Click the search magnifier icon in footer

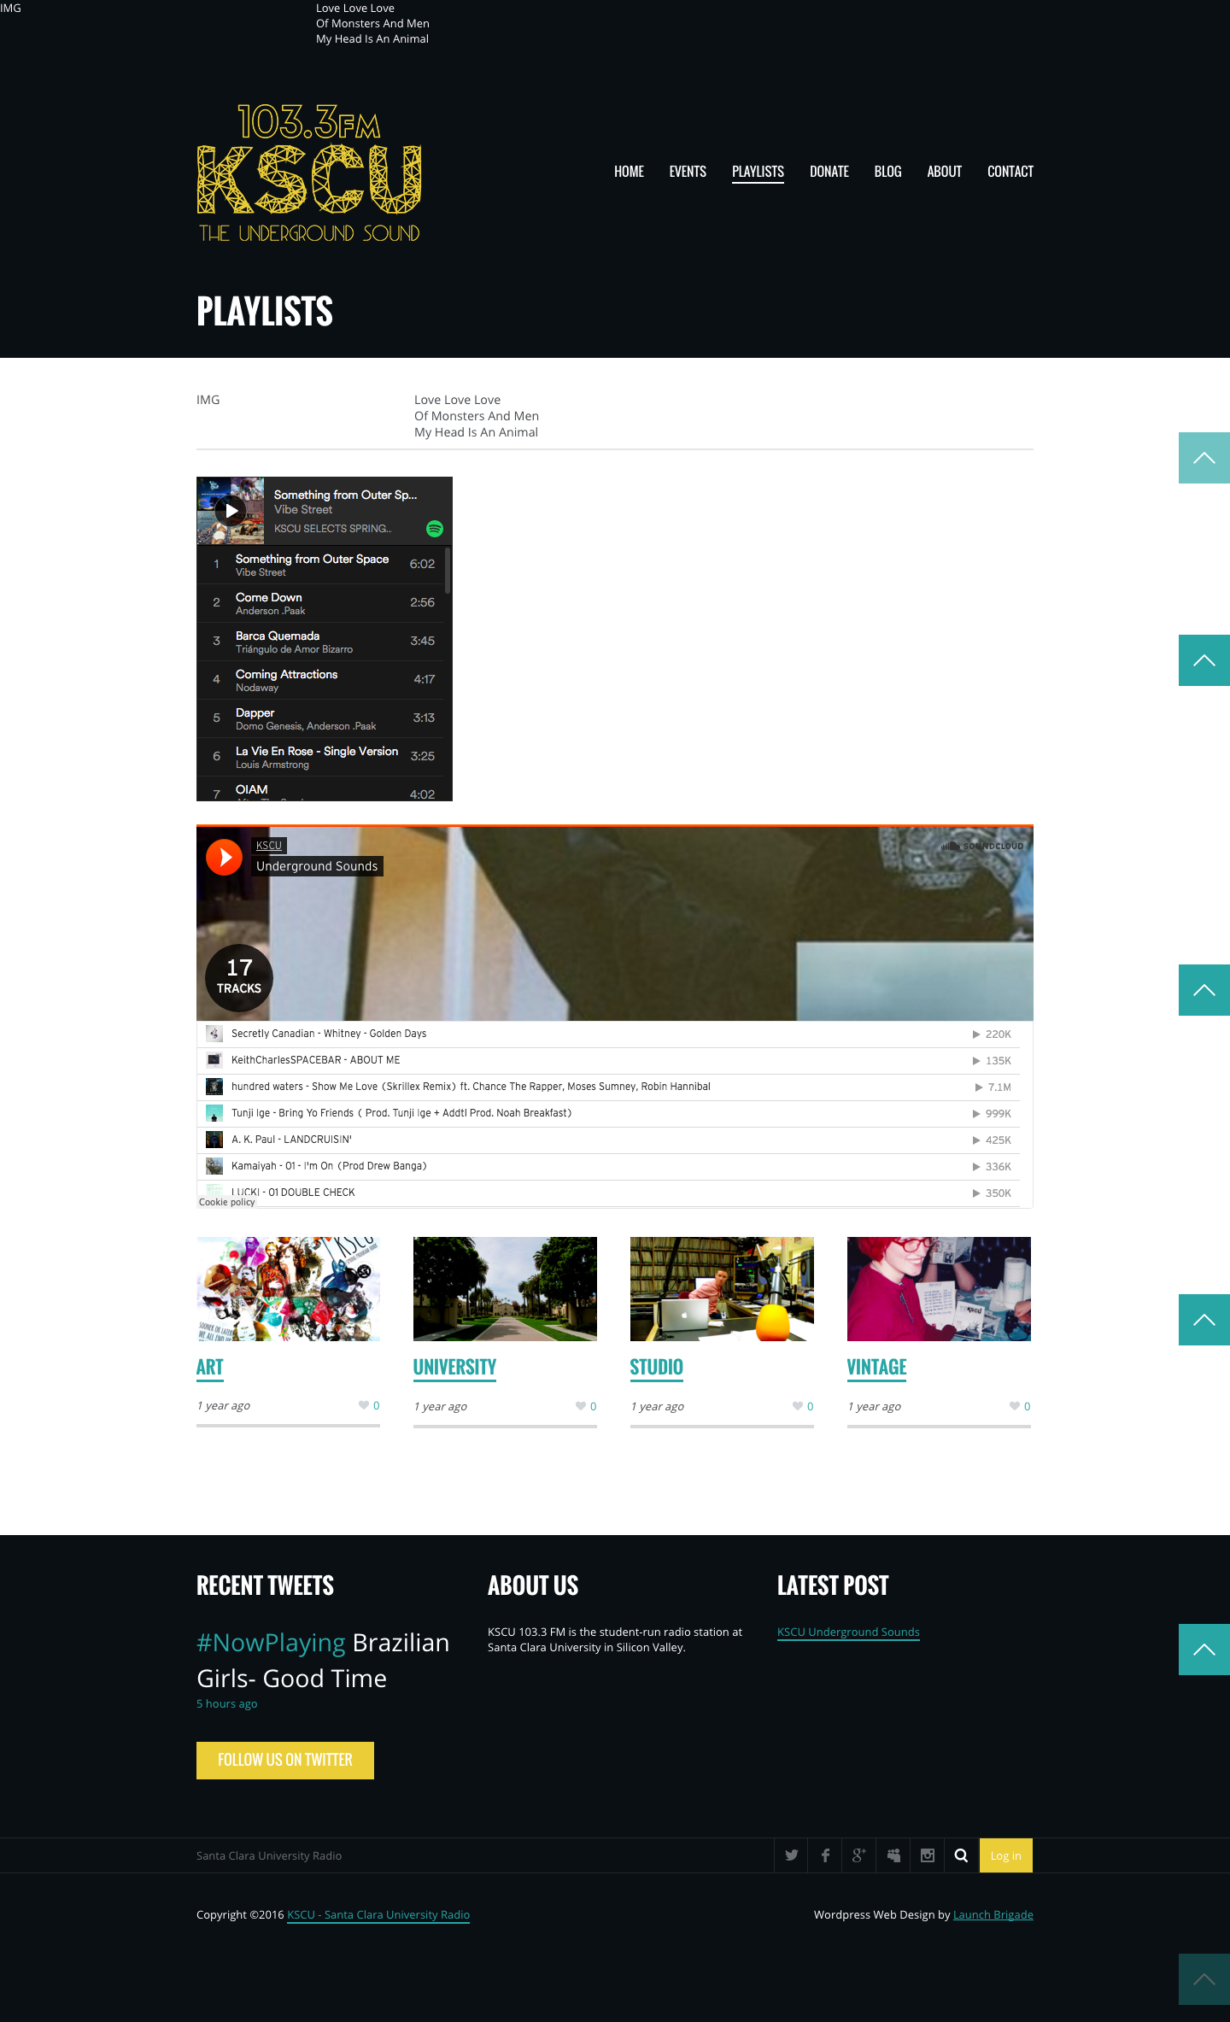(x=962, y=1855)
